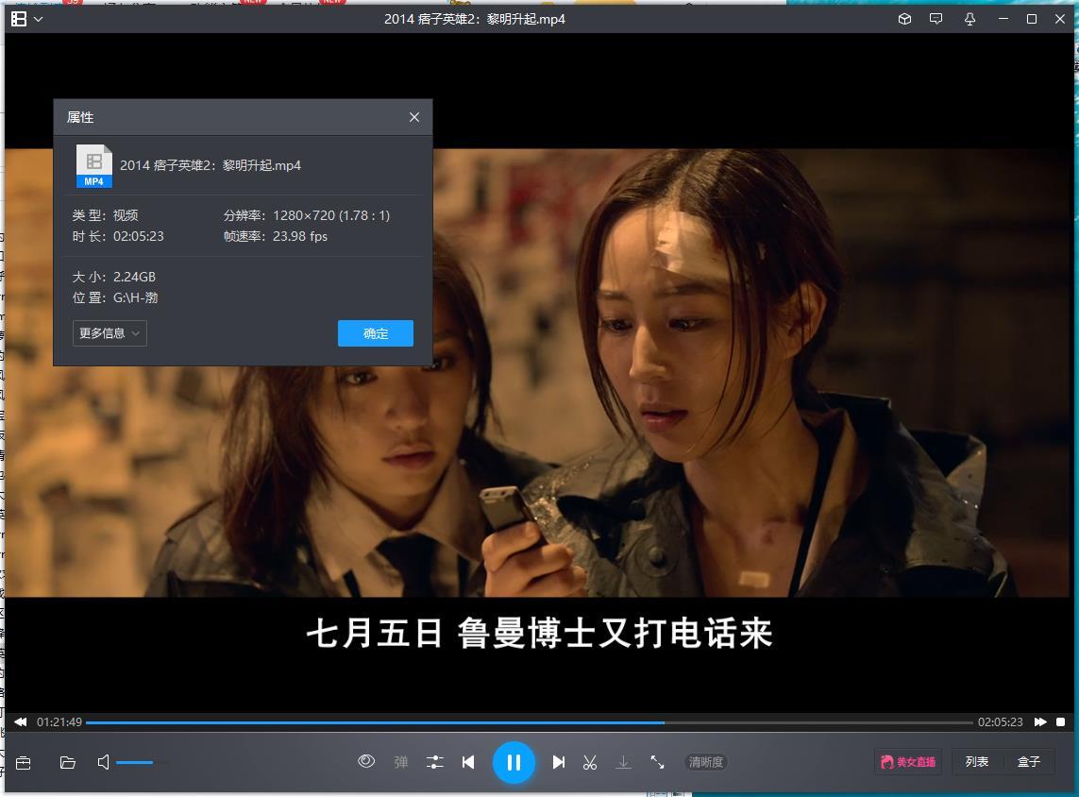Open the playback settings sliders icon
This screenshot has width=1079, height=797.
click(x=434, y=762)
